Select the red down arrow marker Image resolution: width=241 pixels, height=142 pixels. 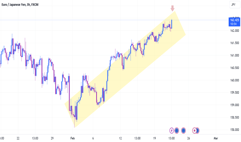[172, 8]
